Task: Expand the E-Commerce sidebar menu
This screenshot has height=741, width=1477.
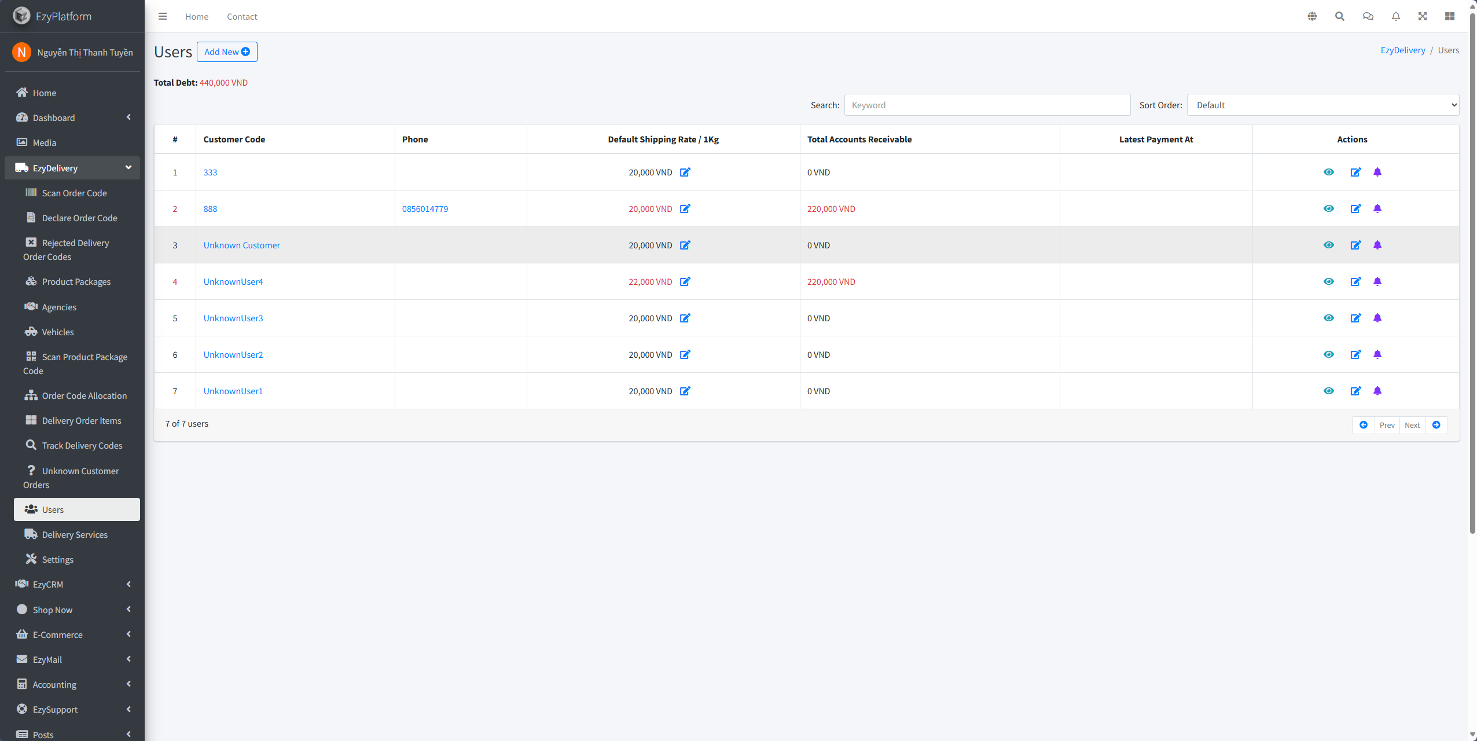Action: pos(72,634)
